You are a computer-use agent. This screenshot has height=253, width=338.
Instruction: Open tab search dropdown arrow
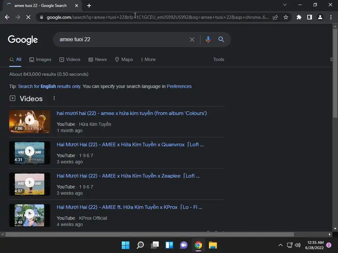click(x=285, y=5)
